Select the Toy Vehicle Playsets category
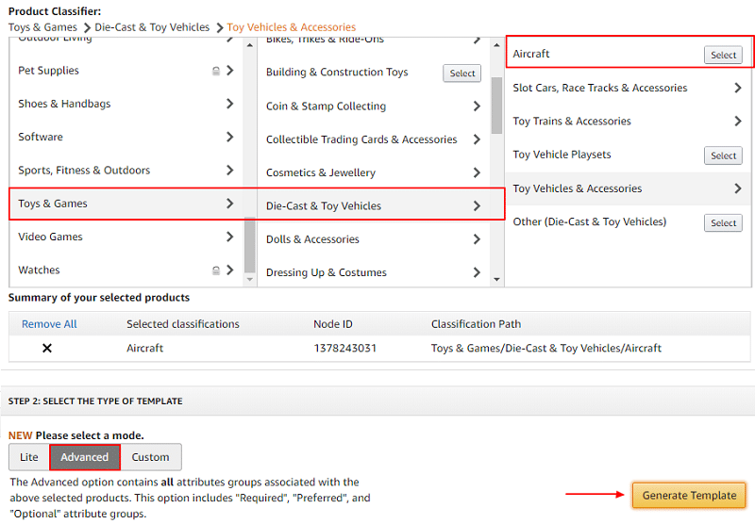The width and height of the screenshot is (755, 524). coord(723,156)
